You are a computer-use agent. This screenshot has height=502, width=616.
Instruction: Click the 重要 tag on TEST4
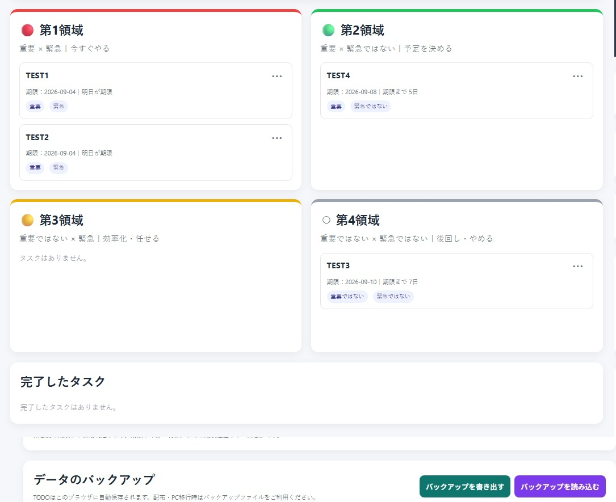[x=336, y=106]
